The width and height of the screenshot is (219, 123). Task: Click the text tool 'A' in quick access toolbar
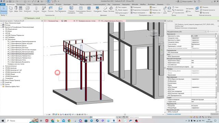point(38,1)
